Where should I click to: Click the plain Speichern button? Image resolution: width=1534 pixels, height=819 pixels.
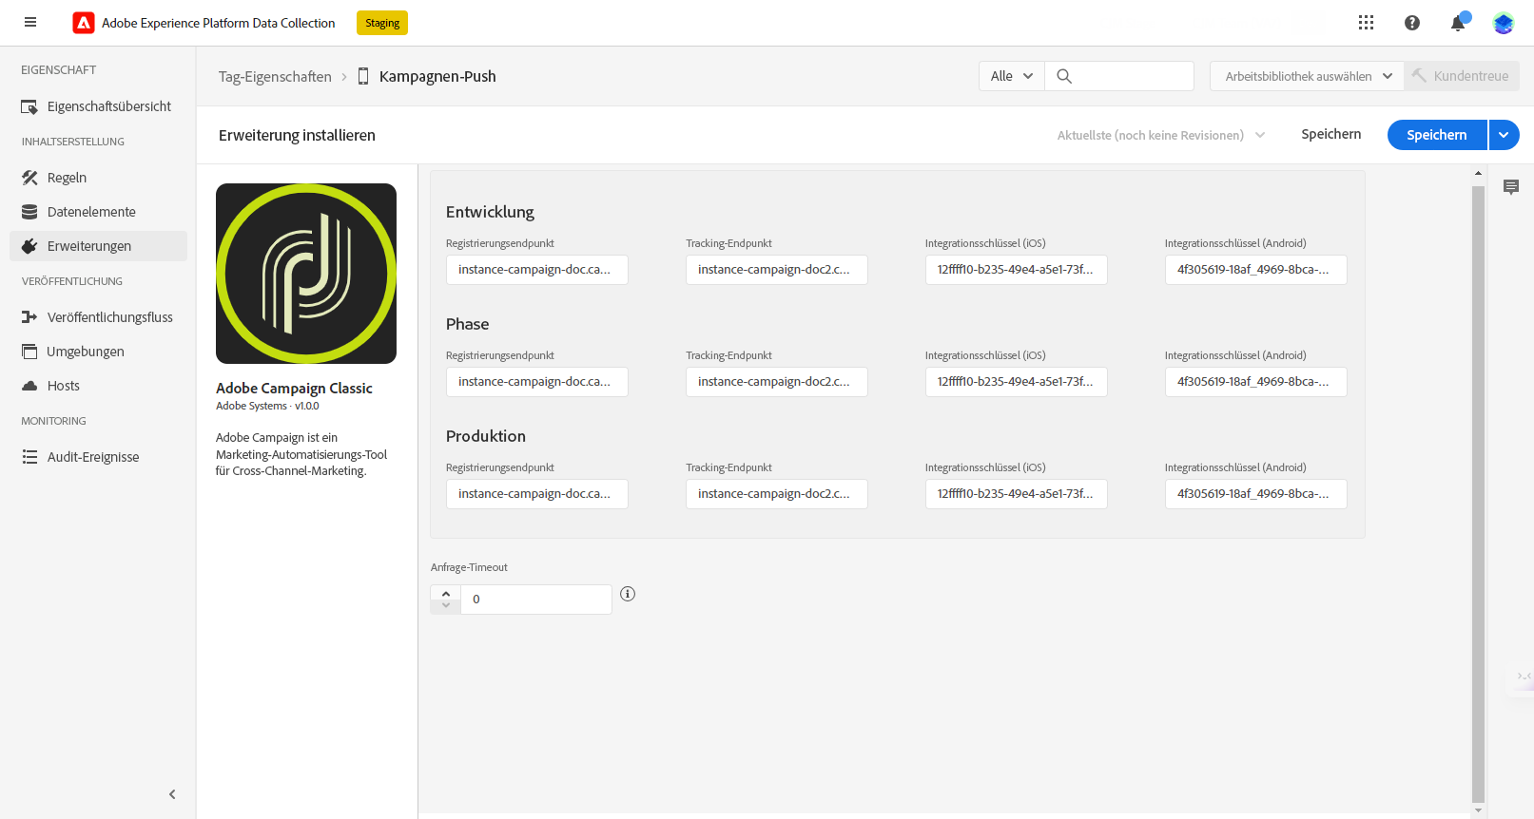[1331, 134]
